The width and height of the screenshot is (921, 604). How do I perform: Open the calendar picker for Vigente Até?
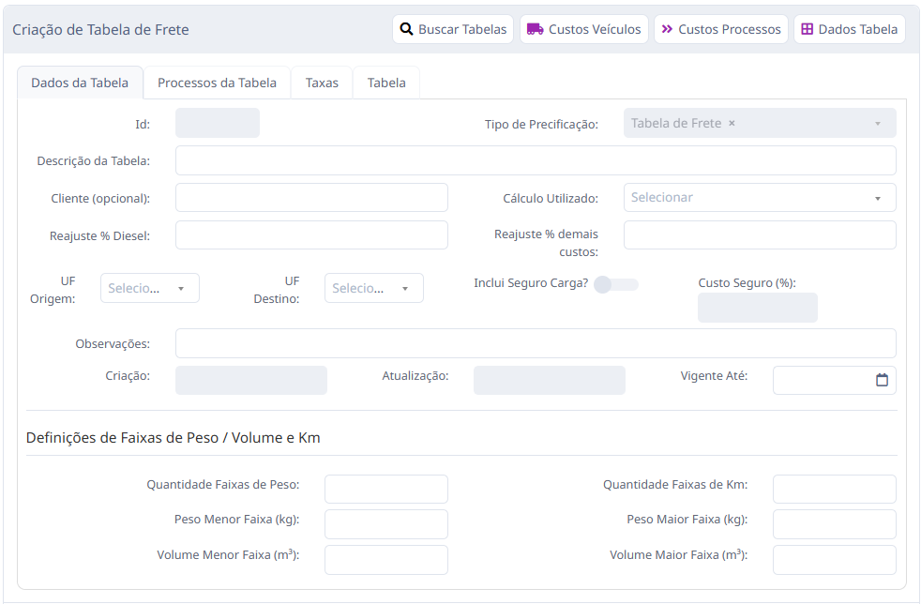click(882, 380)
